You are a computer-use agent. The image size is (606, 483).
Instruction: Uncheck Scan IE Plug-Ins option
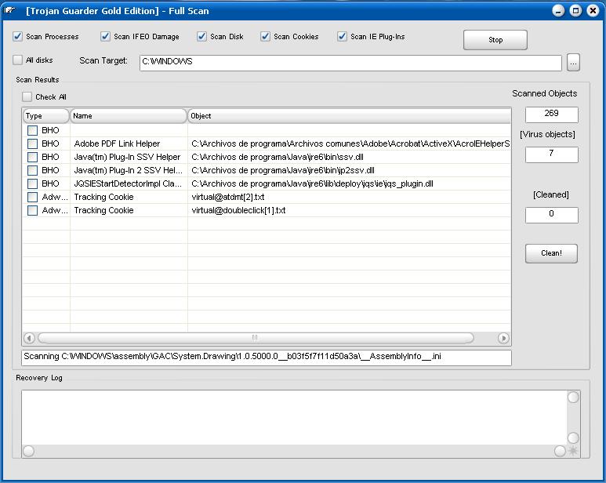(342, 36)
